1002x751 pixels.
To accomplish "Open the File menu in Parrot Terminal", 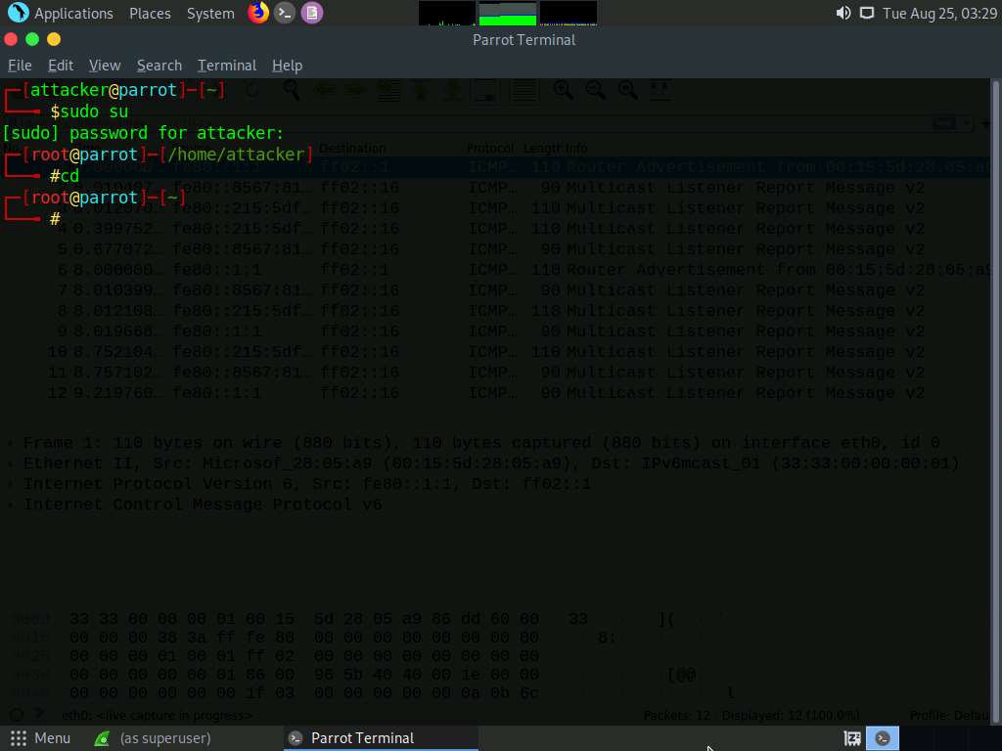I will click(20, 66).
